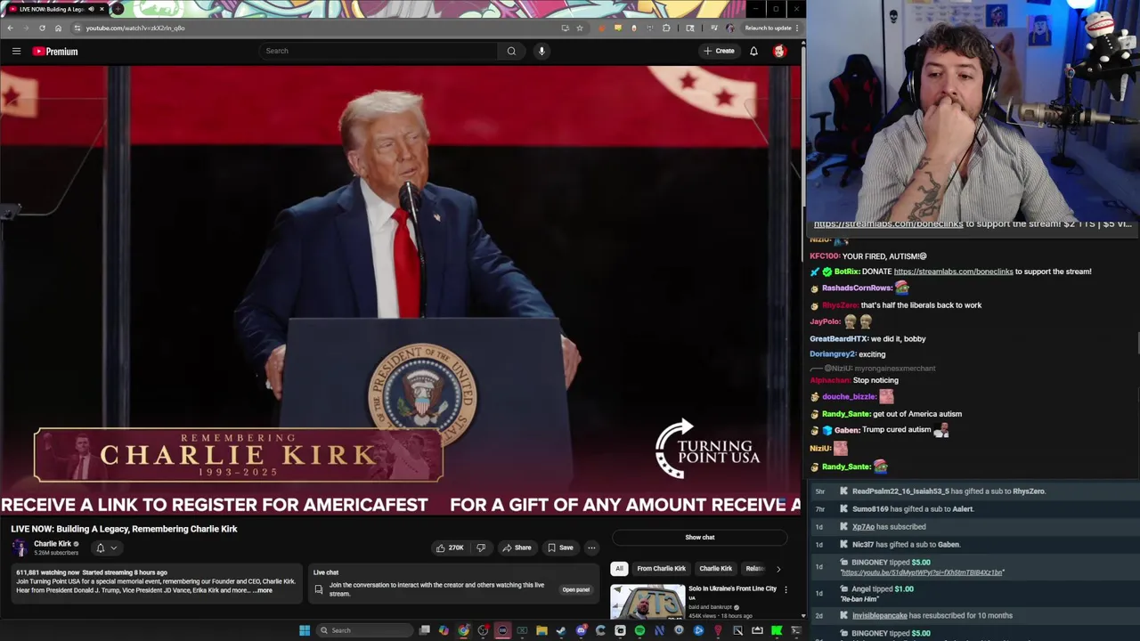Reload the current browser page

[42, 28]
